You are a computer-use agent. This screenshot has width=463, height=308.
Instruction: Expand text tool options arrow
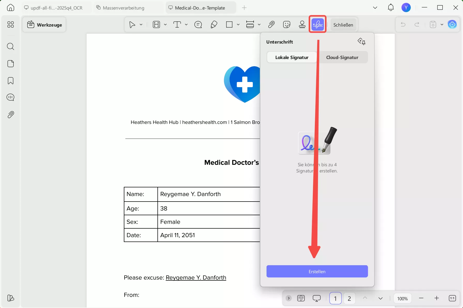[186, 25]
